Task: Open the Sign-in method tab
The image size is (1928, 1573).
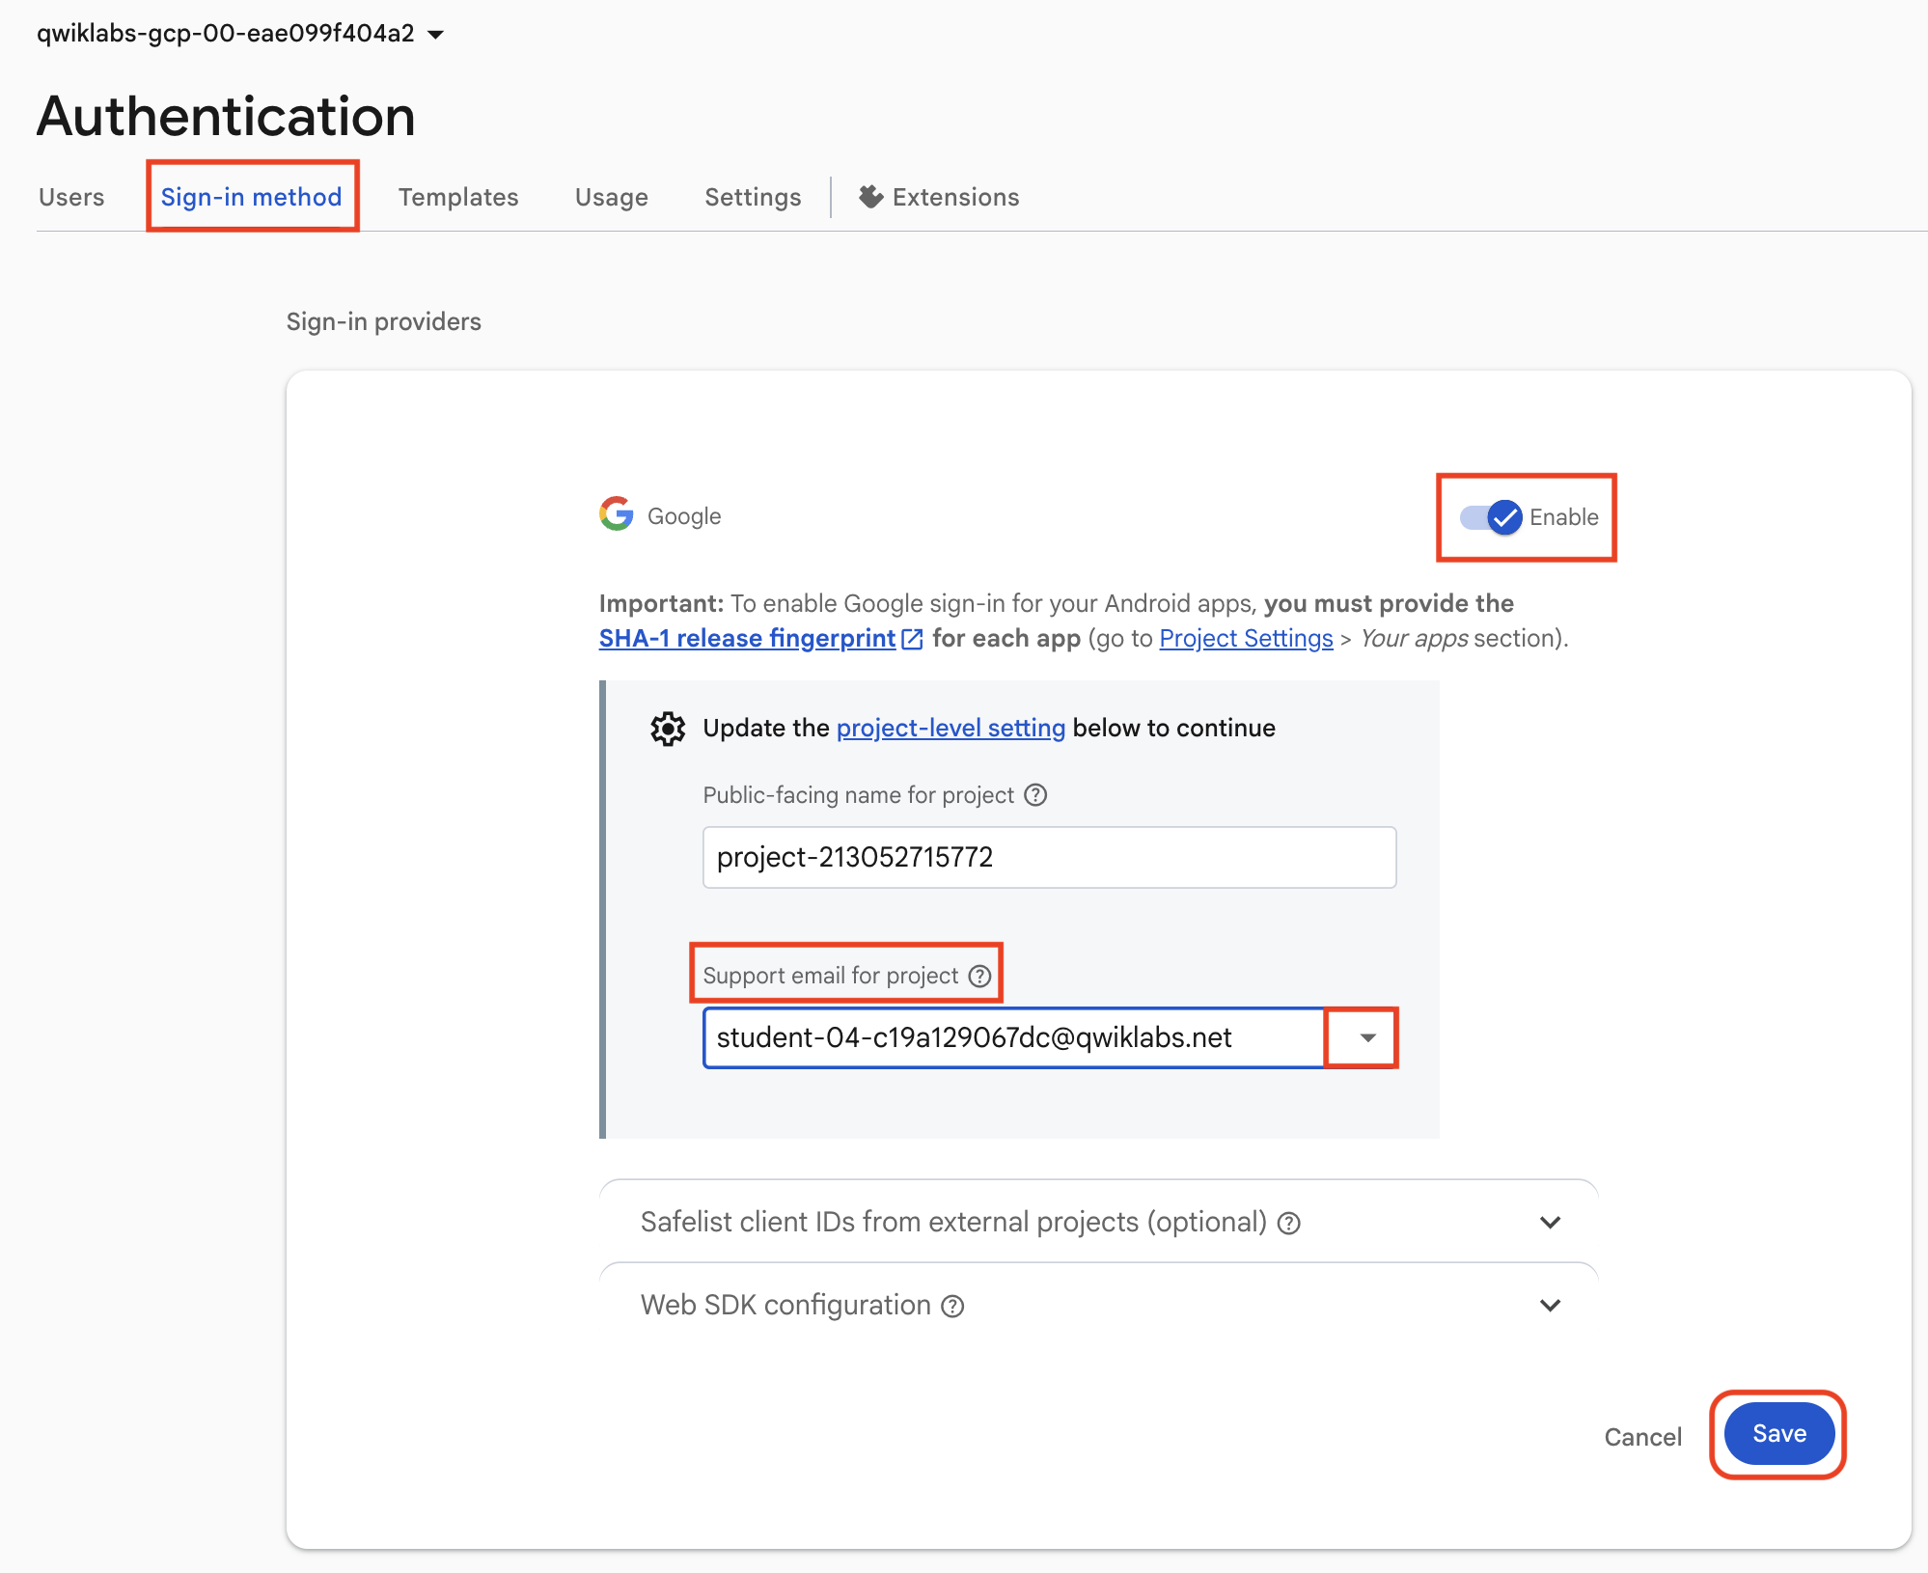Action: [251, 197]
